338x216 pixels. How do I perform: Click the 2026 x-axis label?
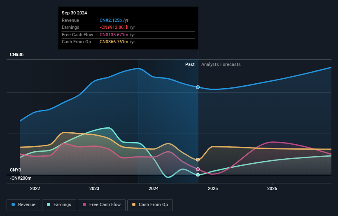272,188
